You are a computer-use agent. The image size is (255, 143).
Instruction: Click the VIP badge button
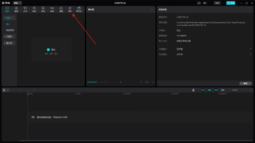(217, 3)
